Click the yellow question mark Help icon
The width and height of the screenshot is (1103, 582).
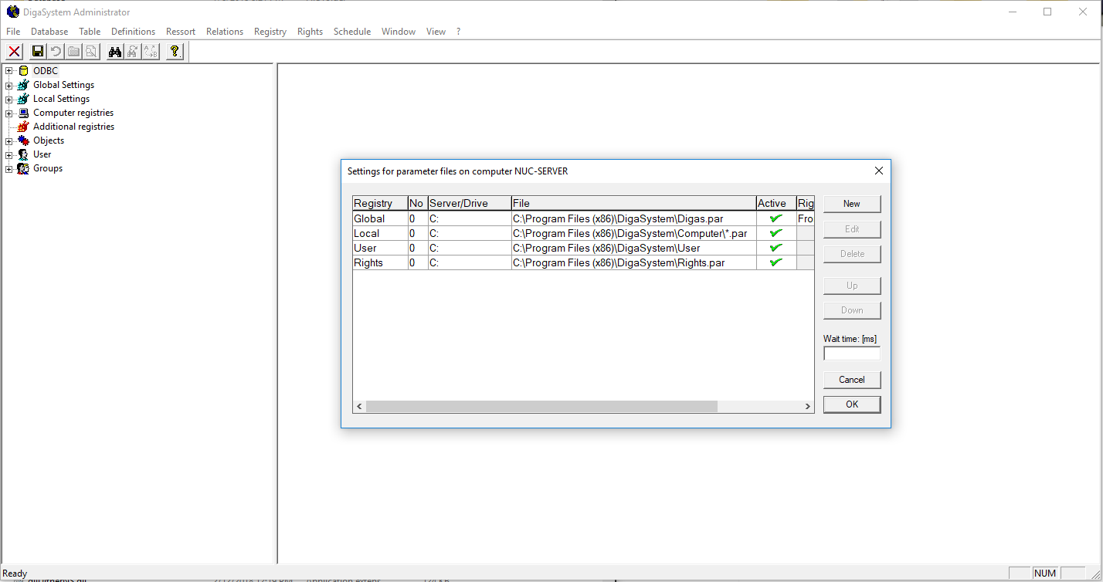[175, 52]
